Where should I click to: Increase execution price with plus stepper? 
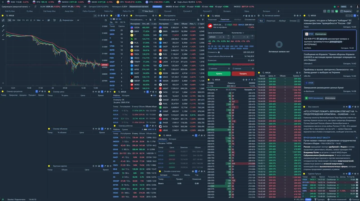228,36
